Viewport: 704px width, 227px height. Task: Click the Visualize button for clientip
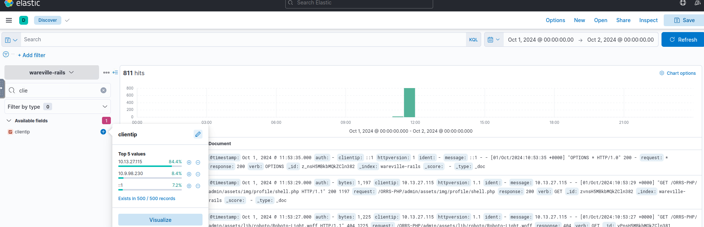(x=160, y=220)
